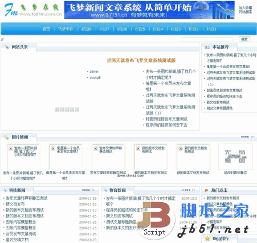
Task: Jump to slide 1 in headline slideshow
Action: click(x=57, y=110)
